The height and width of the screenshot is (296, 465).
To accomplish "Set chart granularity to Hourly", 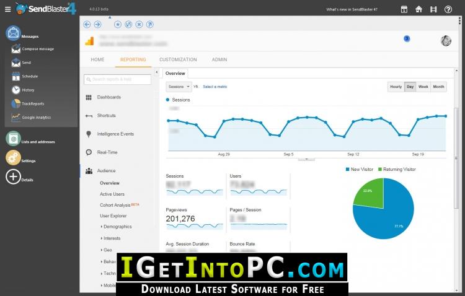I will click(x=396, y=87).
